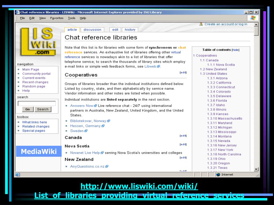Jump to 1 Cooperatives in contents

pos(205,56)
